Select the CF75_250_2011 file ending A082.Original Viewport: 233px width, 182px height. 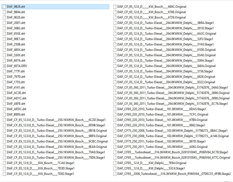pyautogui.click(x=162, y=147)
